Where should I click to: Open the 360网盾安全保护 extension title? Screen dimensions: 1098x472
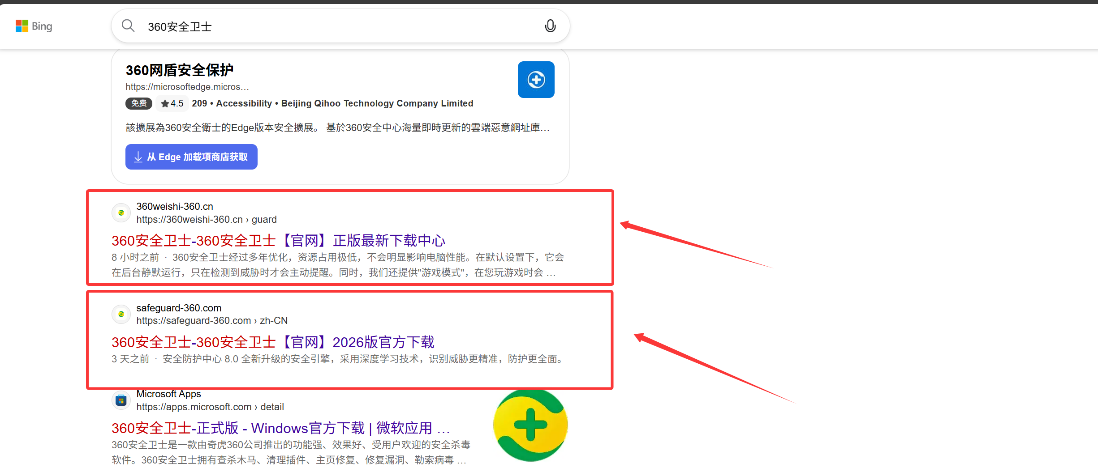coord(179,70)
